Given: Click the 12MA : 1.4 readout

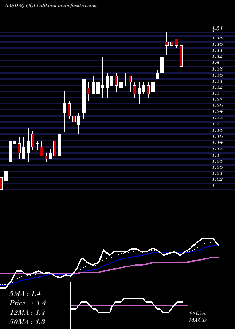Looking at the screenshot, I should pyautogui.click(x=27, y=313).
